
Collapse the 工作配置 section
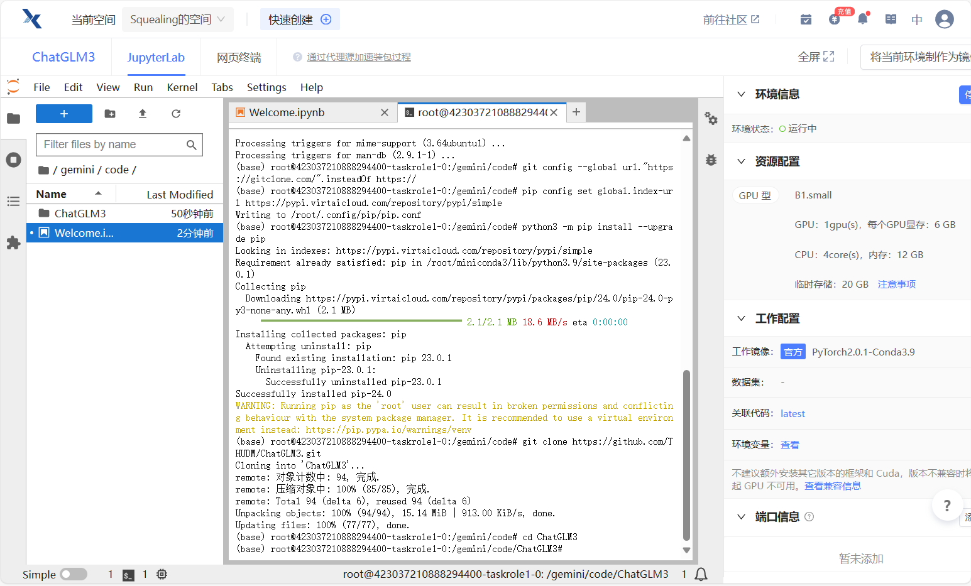[x=742, y=318]
